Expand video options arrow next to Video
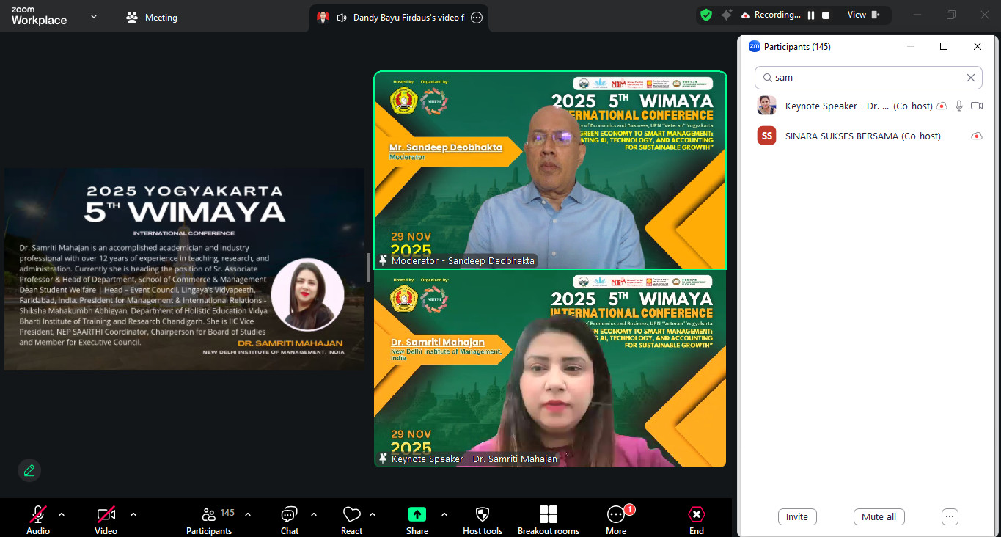Image resolution: width=1001 pixels, height=537 pixels. (133, 514)
